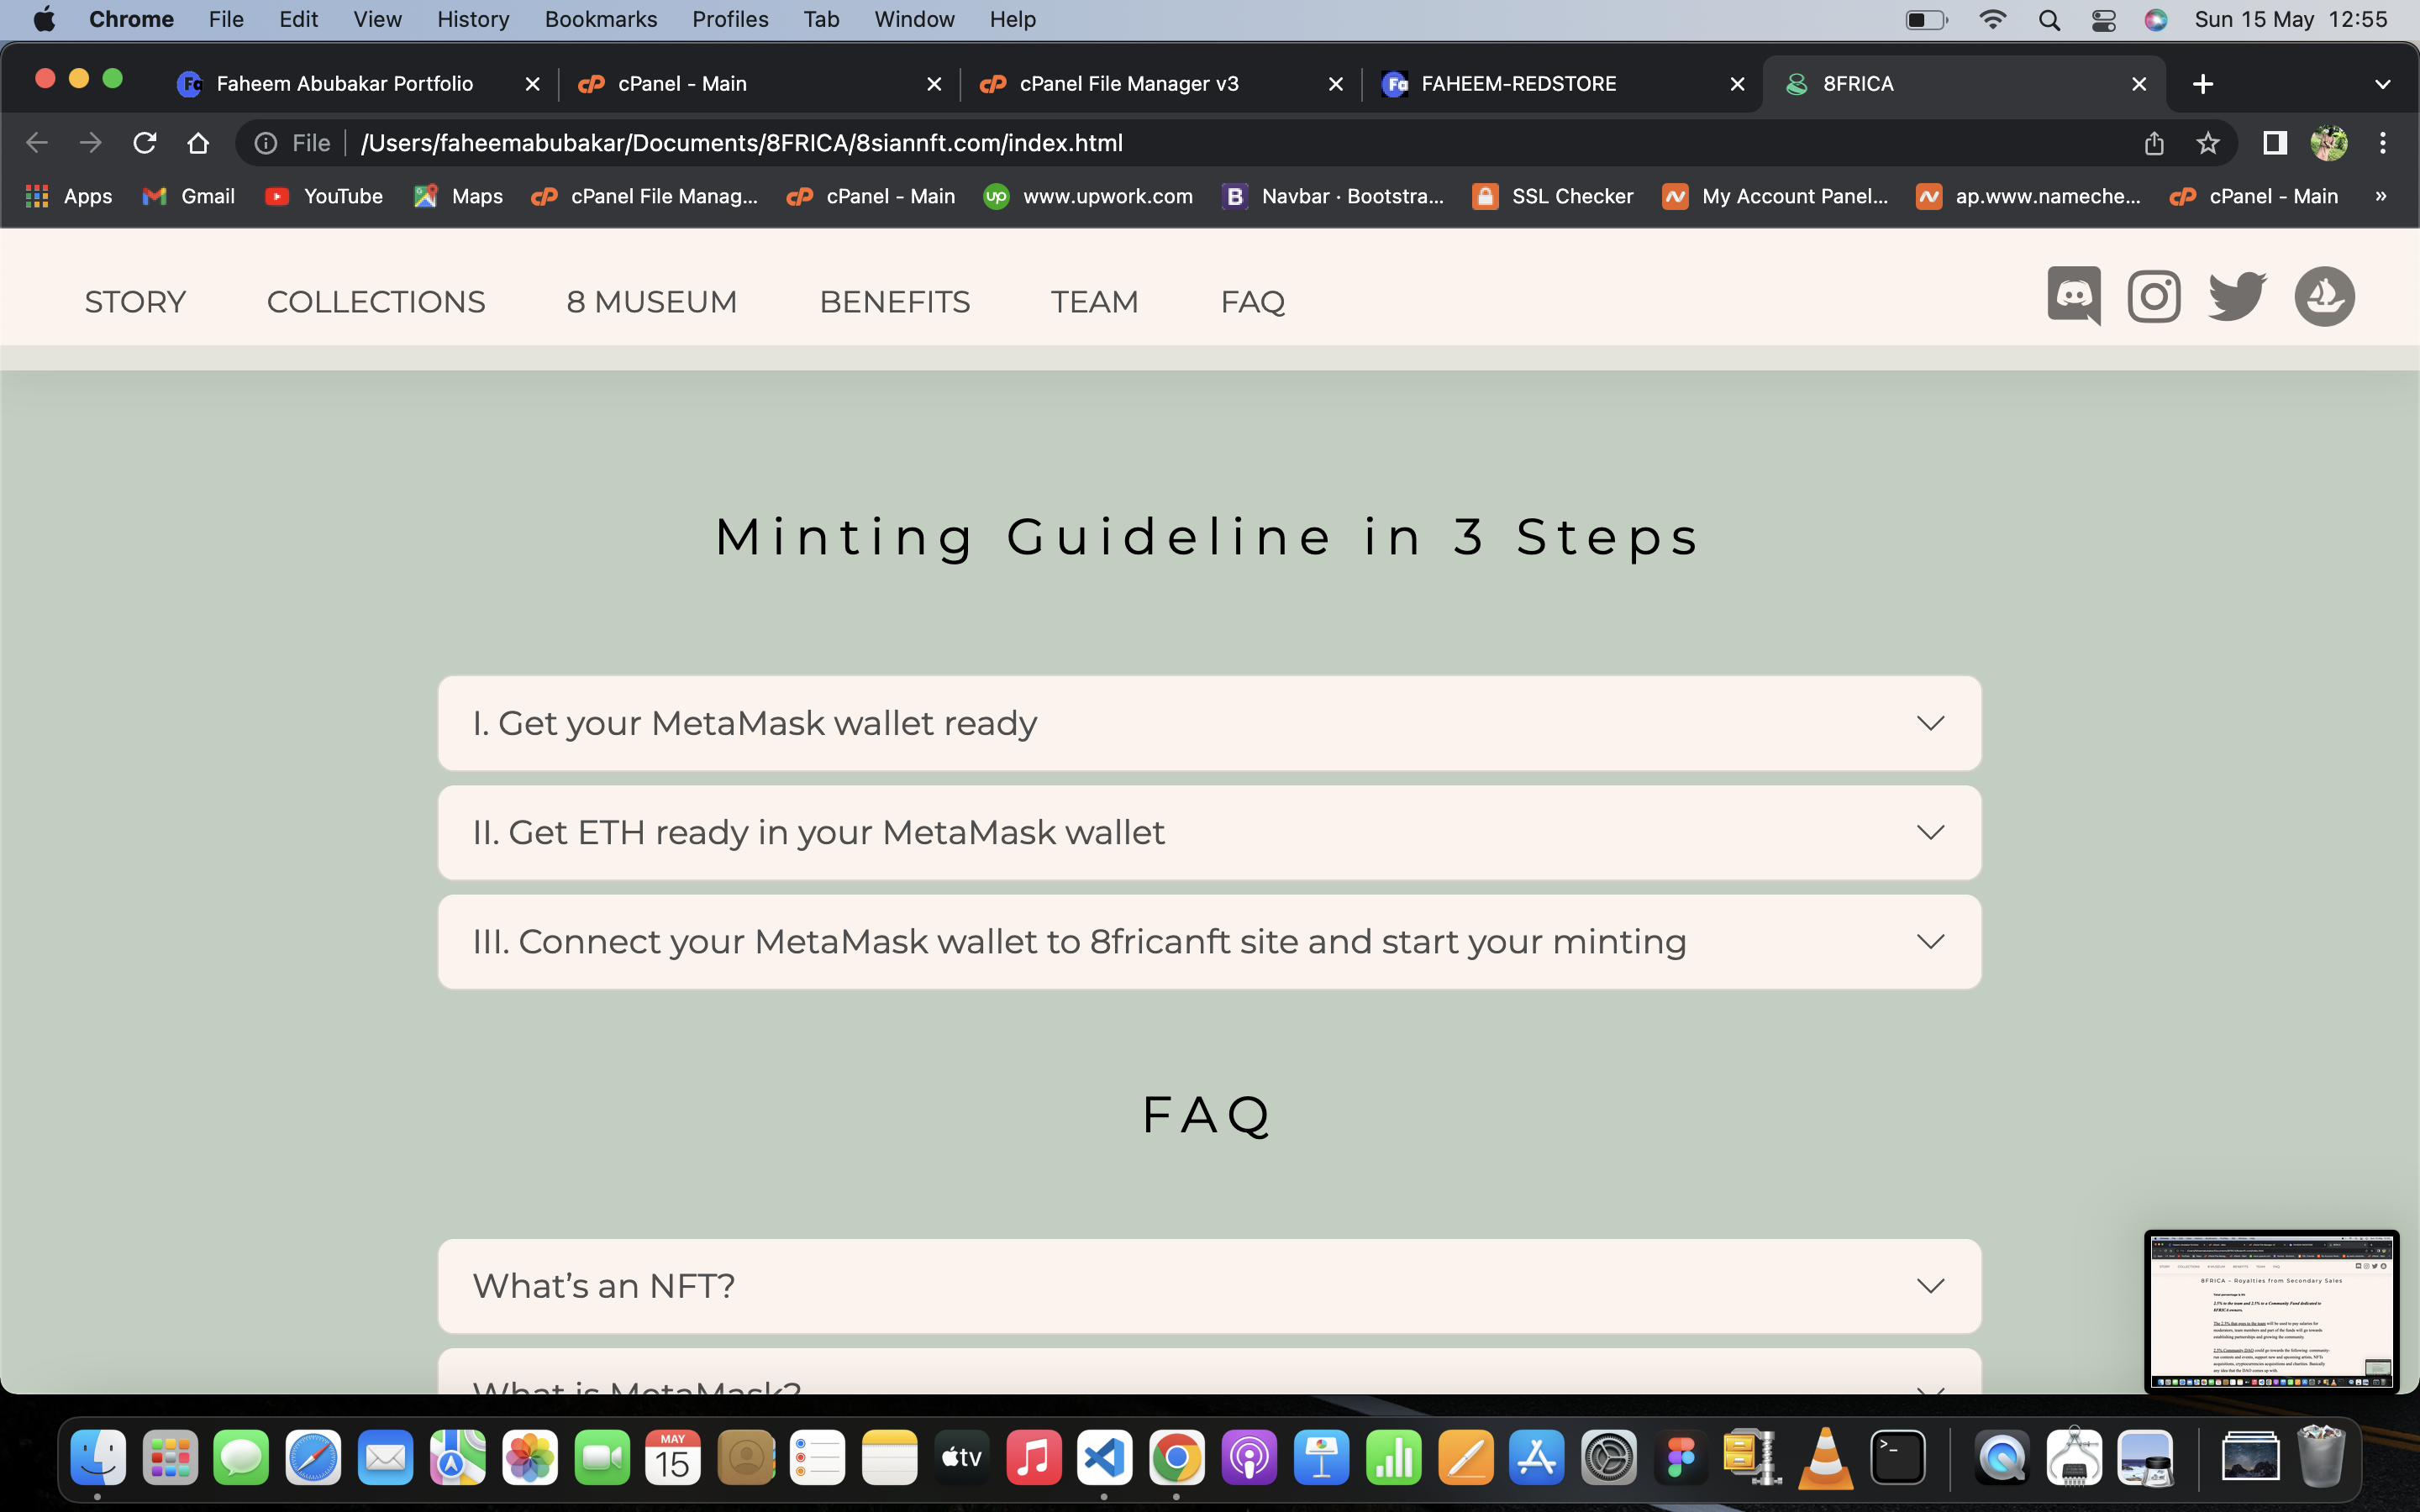Image resolution: width=2420 pixels, height=1512 pixels.
Task: Open Control Center in menu bar
Action: (x=2103, y=20)
